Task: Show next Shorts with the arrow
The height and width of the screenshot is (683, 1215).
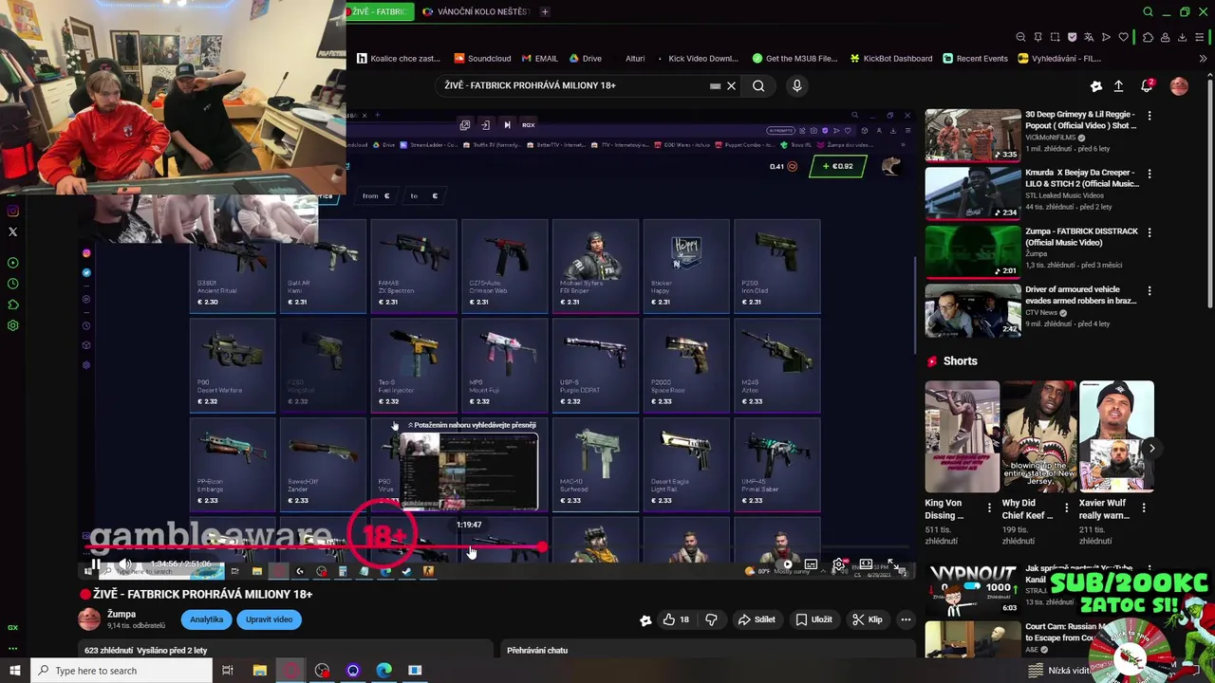Action: (x=1151, y=449)
